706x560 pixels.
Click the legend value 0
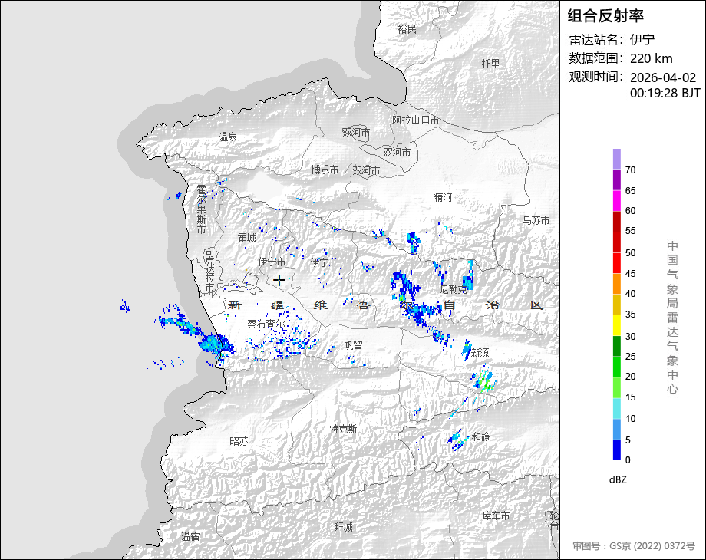(628, 460)
